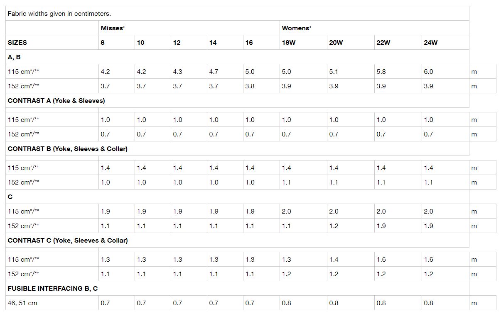The image size is (501, 316).
Task: Select the Misses' column group header
Action: (113, 28)
